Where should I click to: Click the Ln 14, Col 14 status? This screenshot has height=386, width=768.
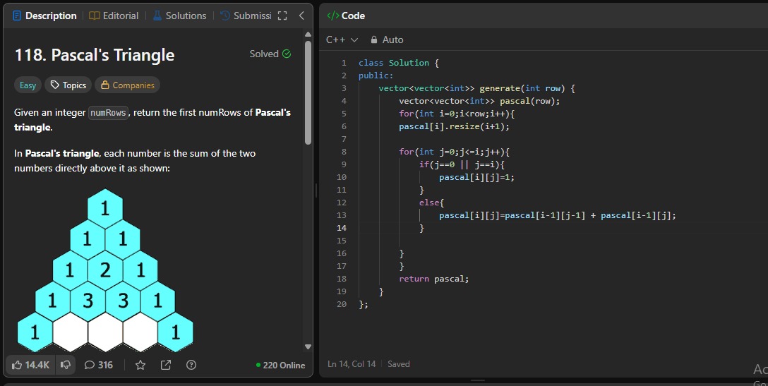[x=352, y=364]
